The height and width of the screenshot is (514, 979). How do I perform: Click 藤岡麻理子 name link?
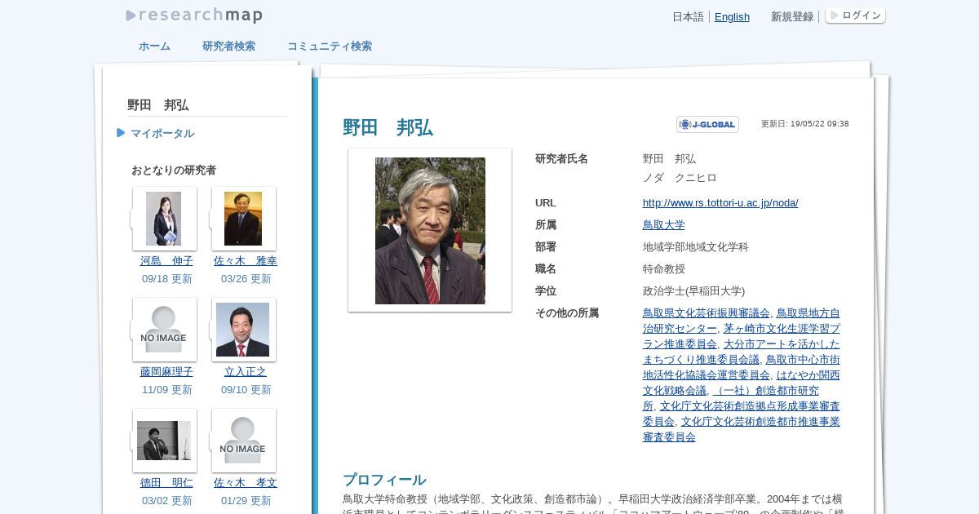166,372
